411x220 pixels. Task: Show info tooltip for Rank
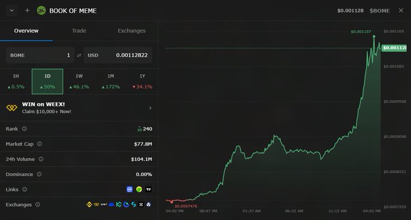(x=24, y=129)
